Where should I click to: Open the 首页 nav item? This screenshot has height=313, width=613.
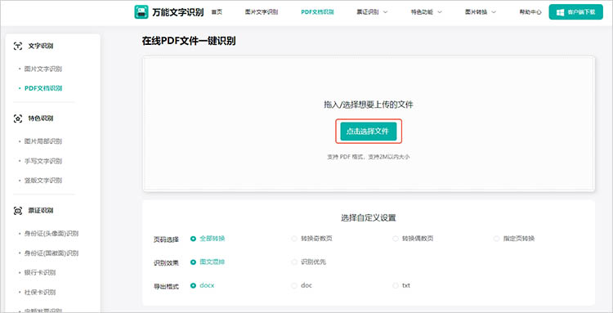[x=217, y=12]
